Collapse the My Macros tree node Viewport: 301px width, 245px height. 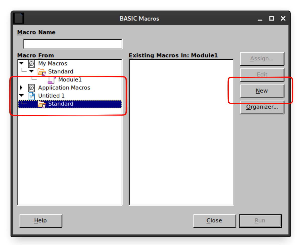coord(21,63)
